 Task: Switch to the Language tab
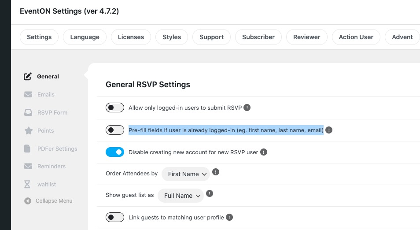coord(85,37)
